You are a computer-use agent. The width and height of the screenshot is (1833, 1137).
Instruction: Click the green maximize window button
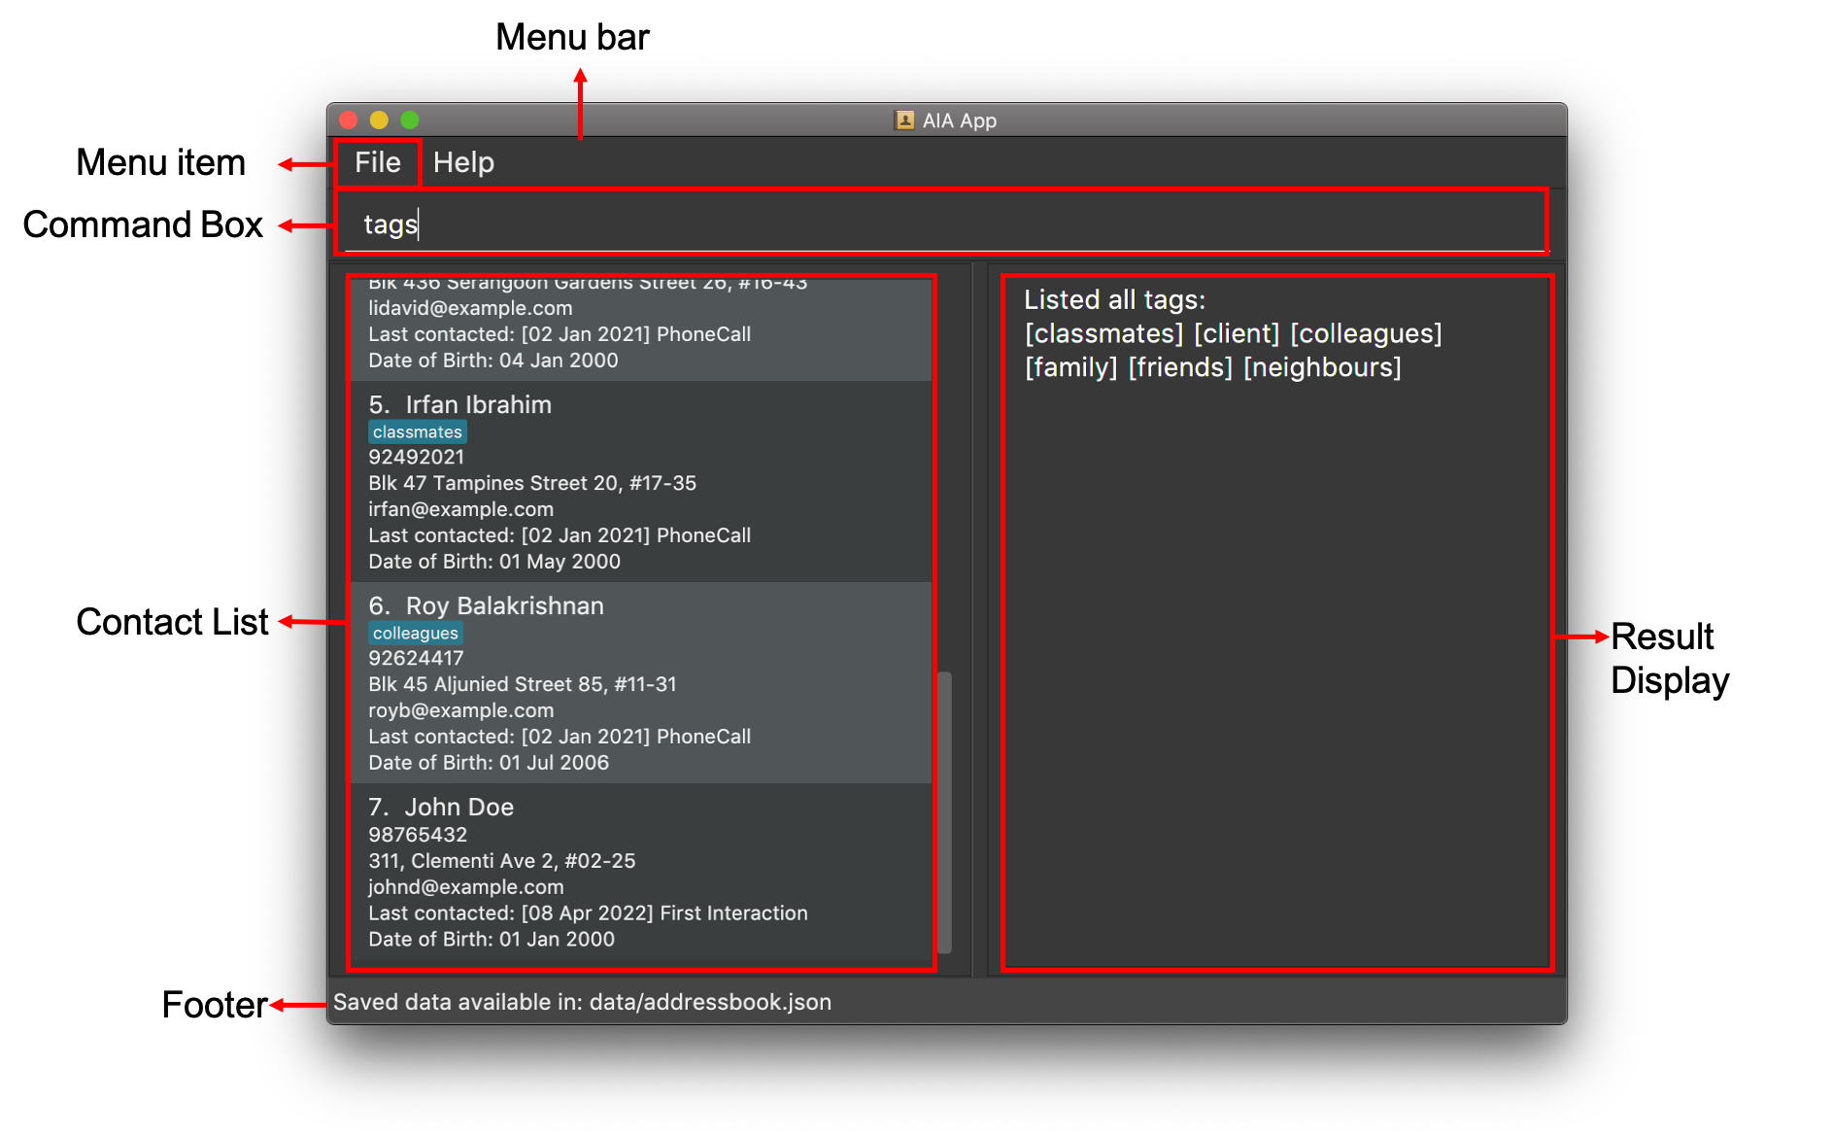[x=410, y=120]
